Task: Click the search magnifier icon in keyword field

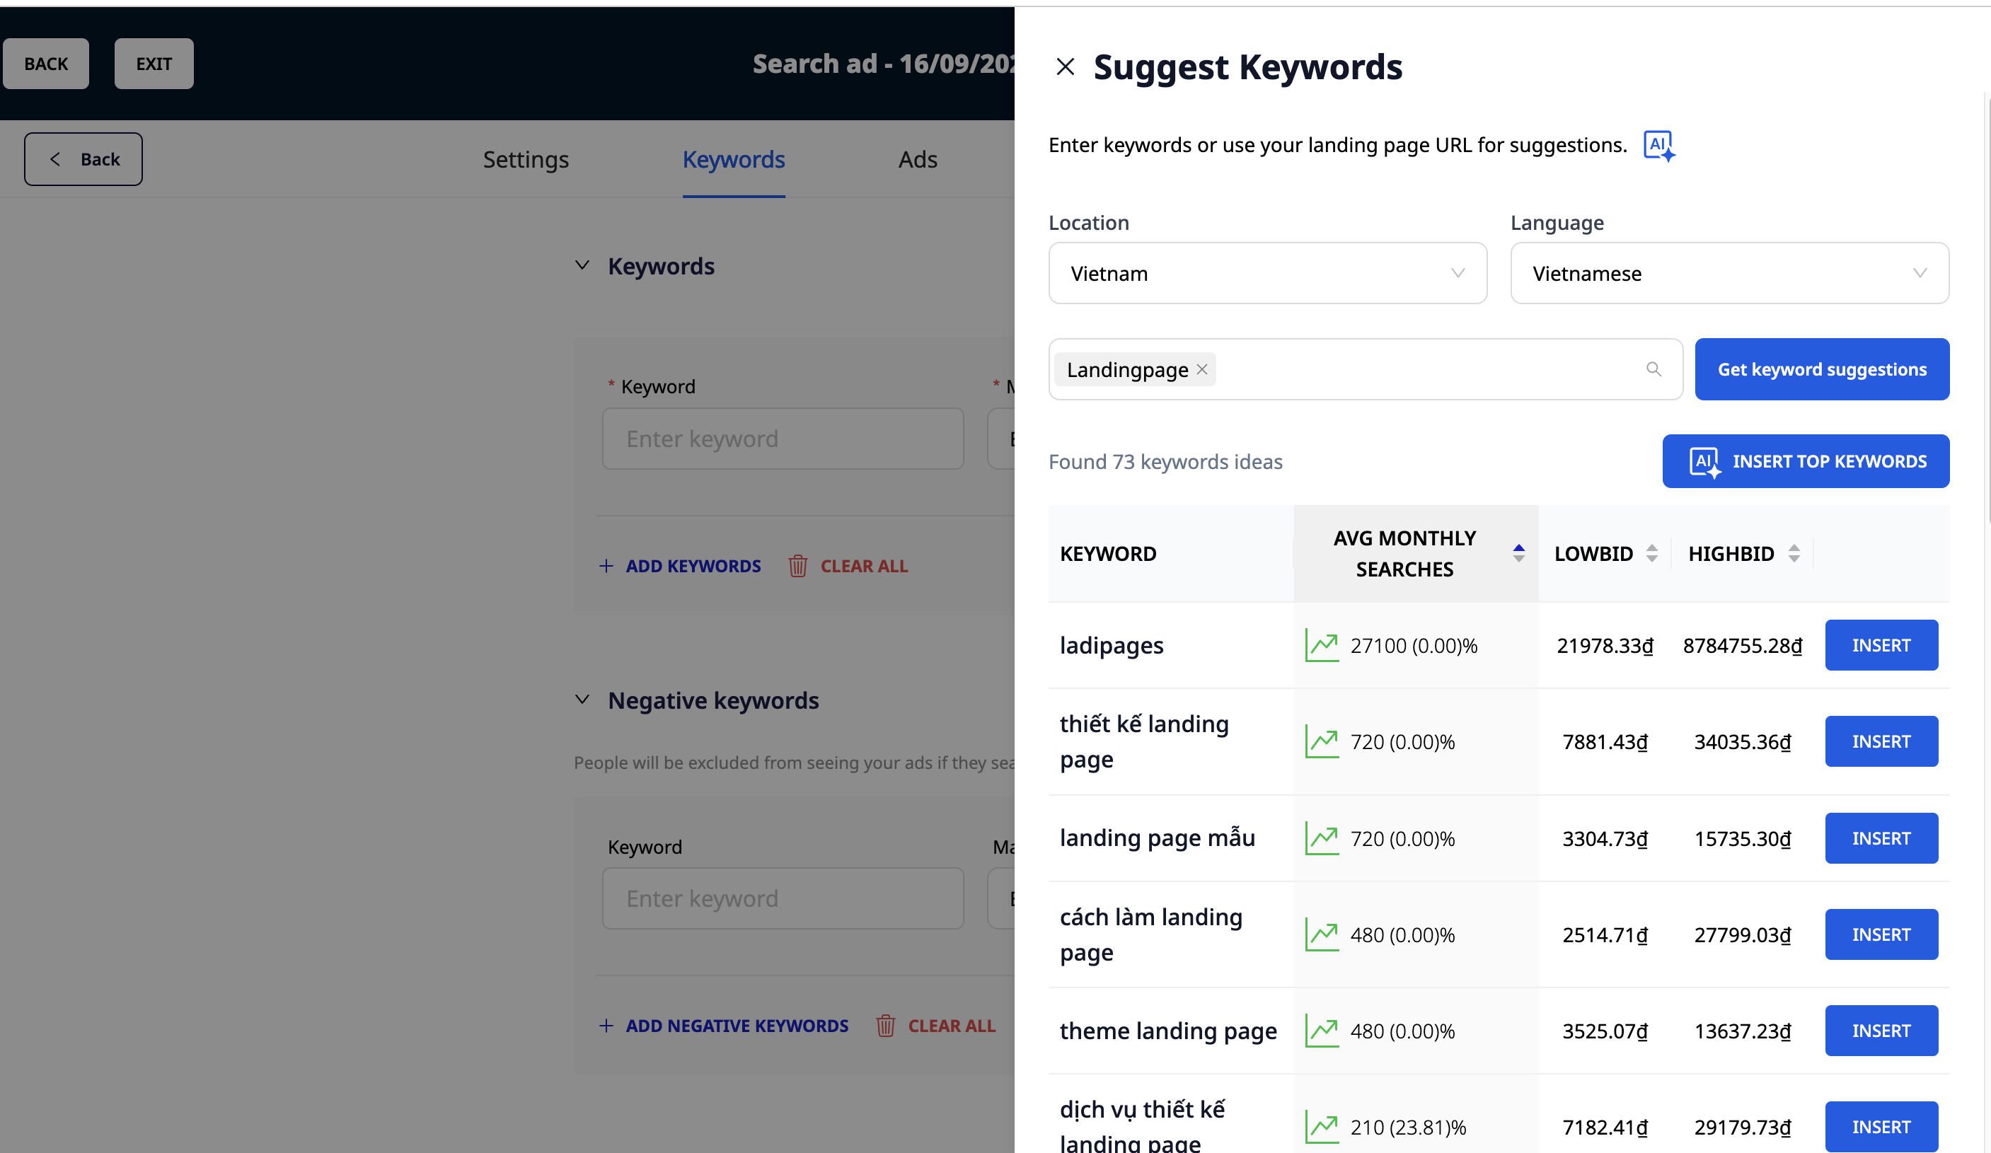Action: click(x=1653, y=369)
